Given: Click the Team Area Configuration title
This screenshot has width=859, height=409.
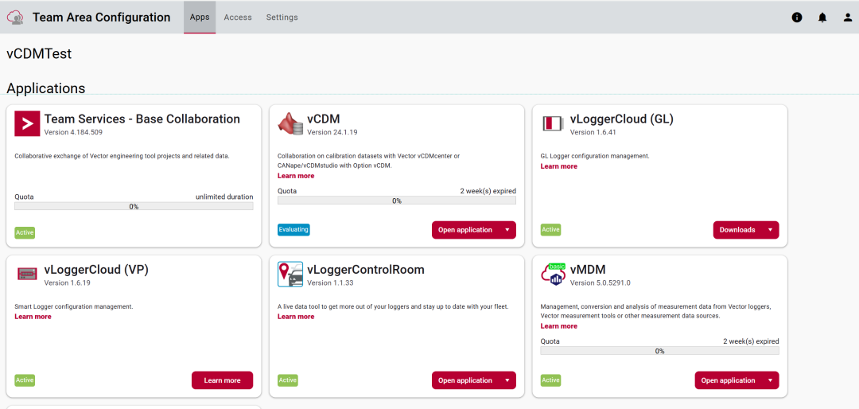Looking at the screenshot, I should point(101,18).
